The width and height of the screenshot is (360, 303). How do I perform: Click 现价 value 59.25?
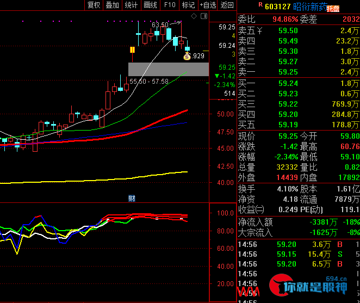coord(288,136)
